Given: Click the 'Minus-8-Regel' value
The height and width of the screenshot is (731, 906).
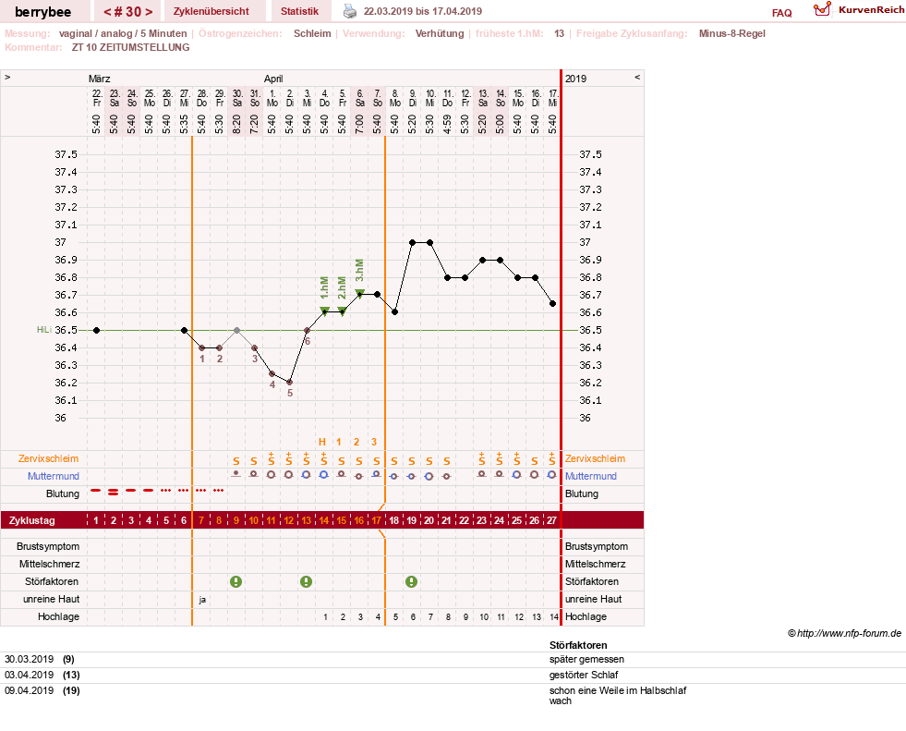Looking at the screenshot, I should (732, 33).
